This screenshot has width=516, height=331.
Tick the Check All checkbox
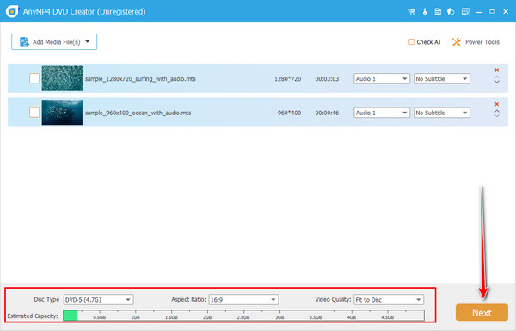411,42
